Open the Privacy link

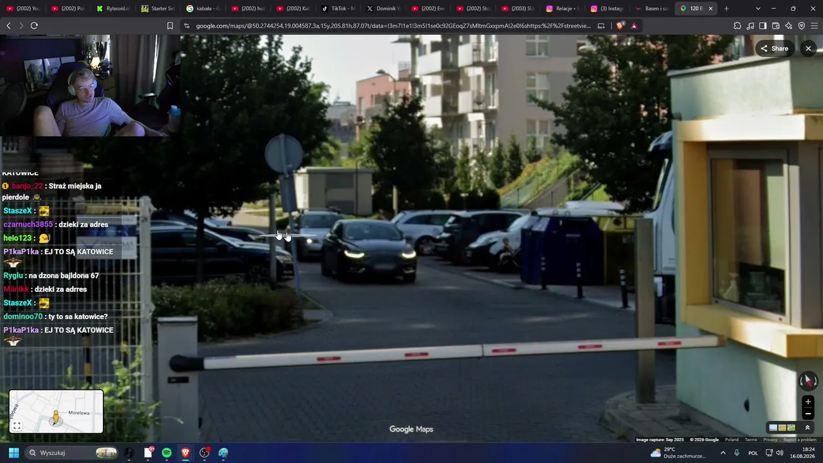tap(770, 440)
